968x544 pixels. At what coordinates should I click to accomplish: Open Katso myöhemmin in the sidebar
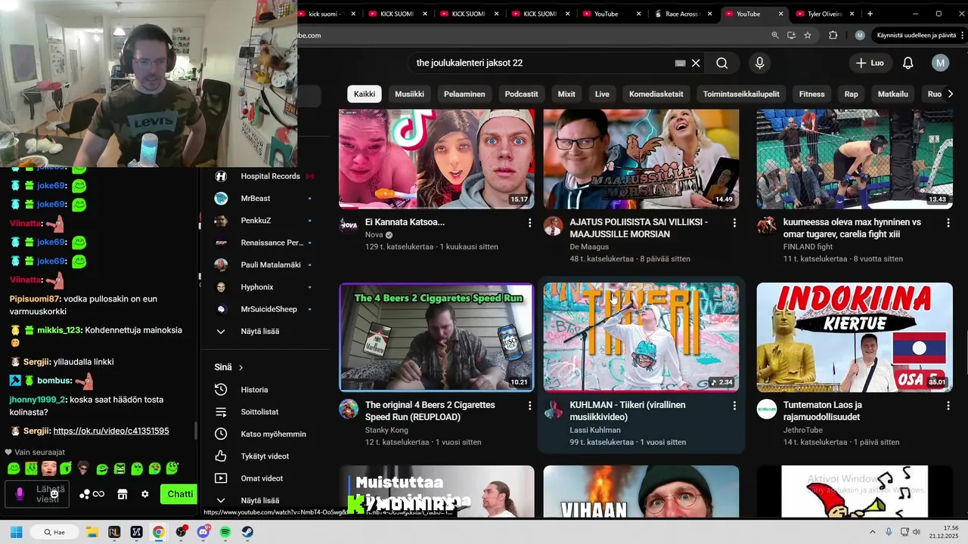pyautogui.click(x=273, y=434)
